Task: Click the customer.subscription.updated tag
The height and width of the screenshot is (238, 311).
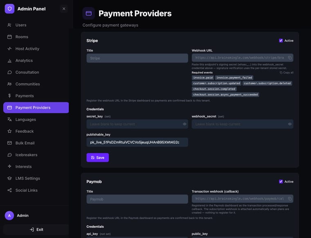Action: coord(216,84)
